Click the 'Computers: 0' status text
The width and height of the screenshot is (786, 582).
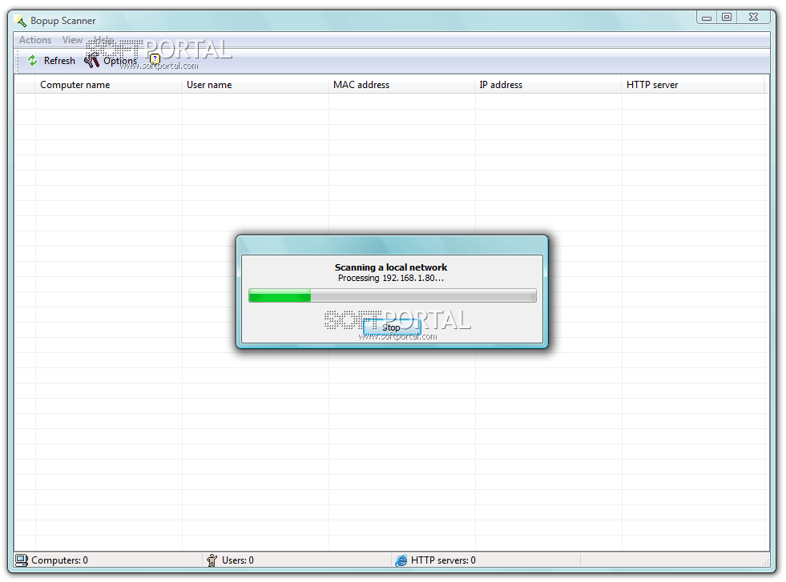pos(59,560)
